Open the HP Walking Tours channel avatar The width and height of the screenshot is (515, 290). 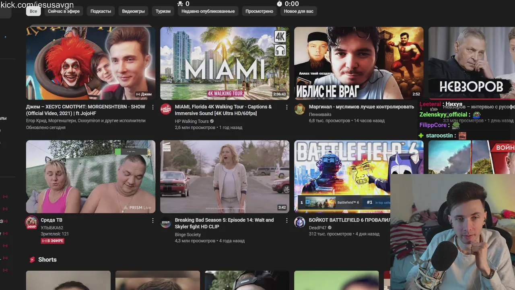tap(166, 109)
